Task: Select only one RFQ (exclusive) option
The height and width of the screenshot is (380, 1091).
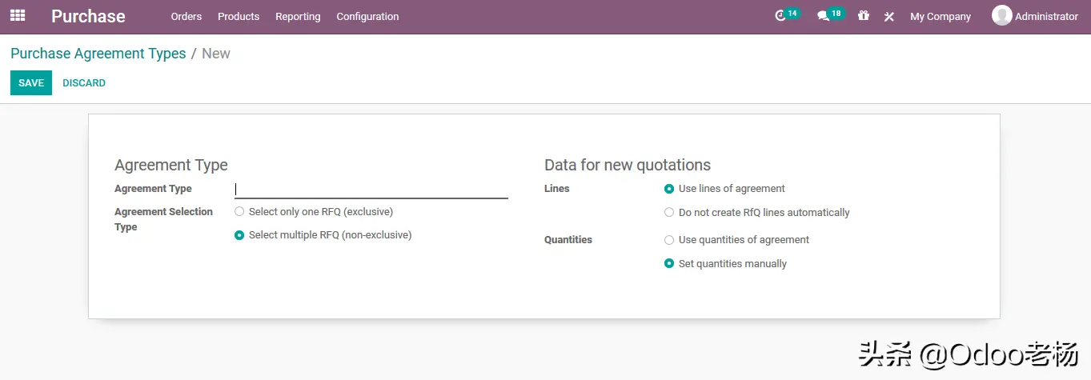Action: coord(239,212)
